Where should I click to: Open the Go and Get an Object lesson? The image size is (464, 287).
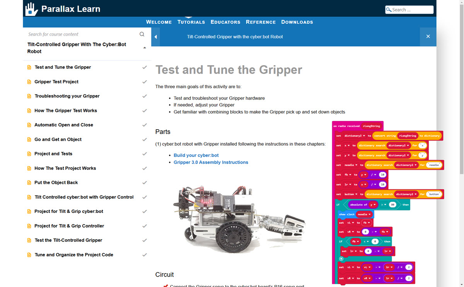point(58,139)
